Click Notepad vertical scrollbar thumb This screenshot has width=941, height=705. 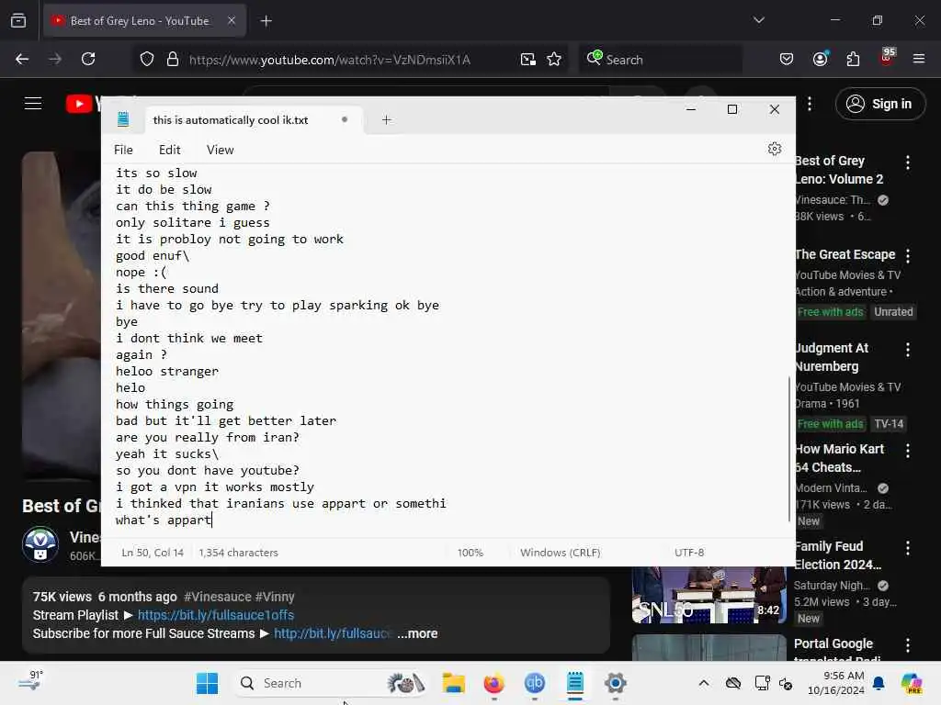(788, 448)
